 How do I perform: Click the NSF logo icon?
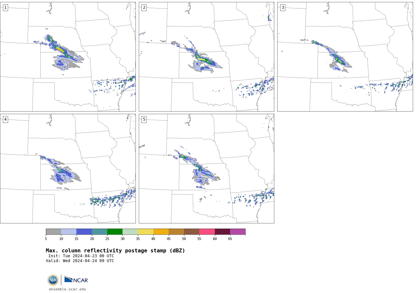[x=53, y=280]
